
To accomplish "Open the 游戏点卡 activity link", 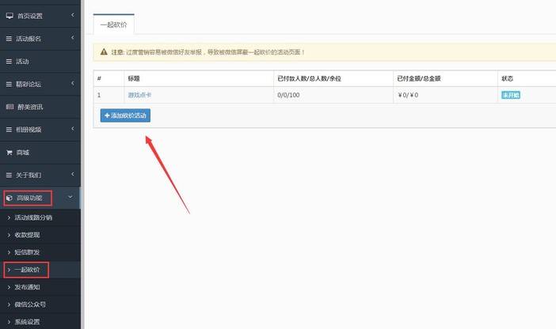I will (139, 95).
